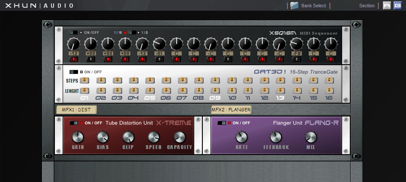Click the XHUN AUDIO logo

[39, 6]
